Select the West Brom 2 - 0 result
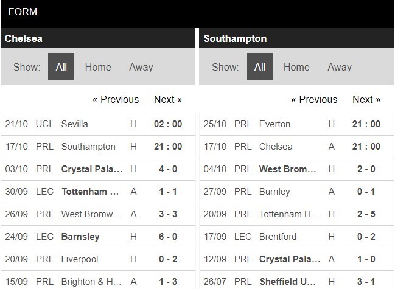The height and width of the screenshot is (289, 395). click(x=296, y=169)
